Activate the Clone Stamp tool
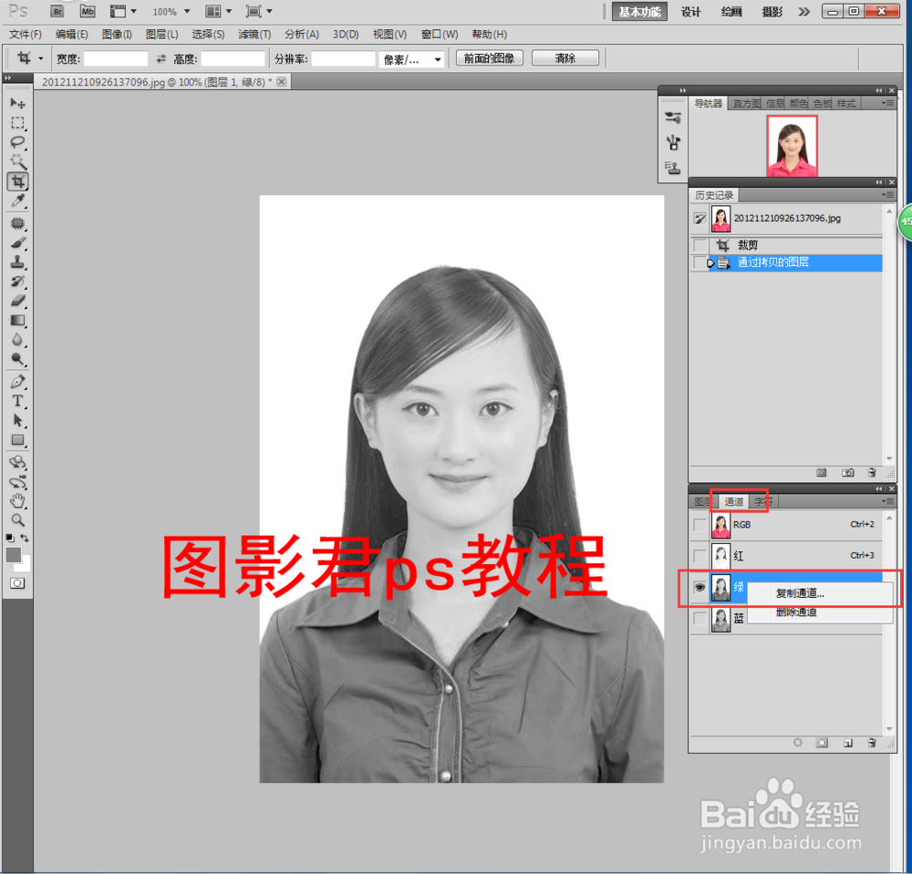Image resolution: width=912 pixels, height=874 pixels. pos(16,261)
